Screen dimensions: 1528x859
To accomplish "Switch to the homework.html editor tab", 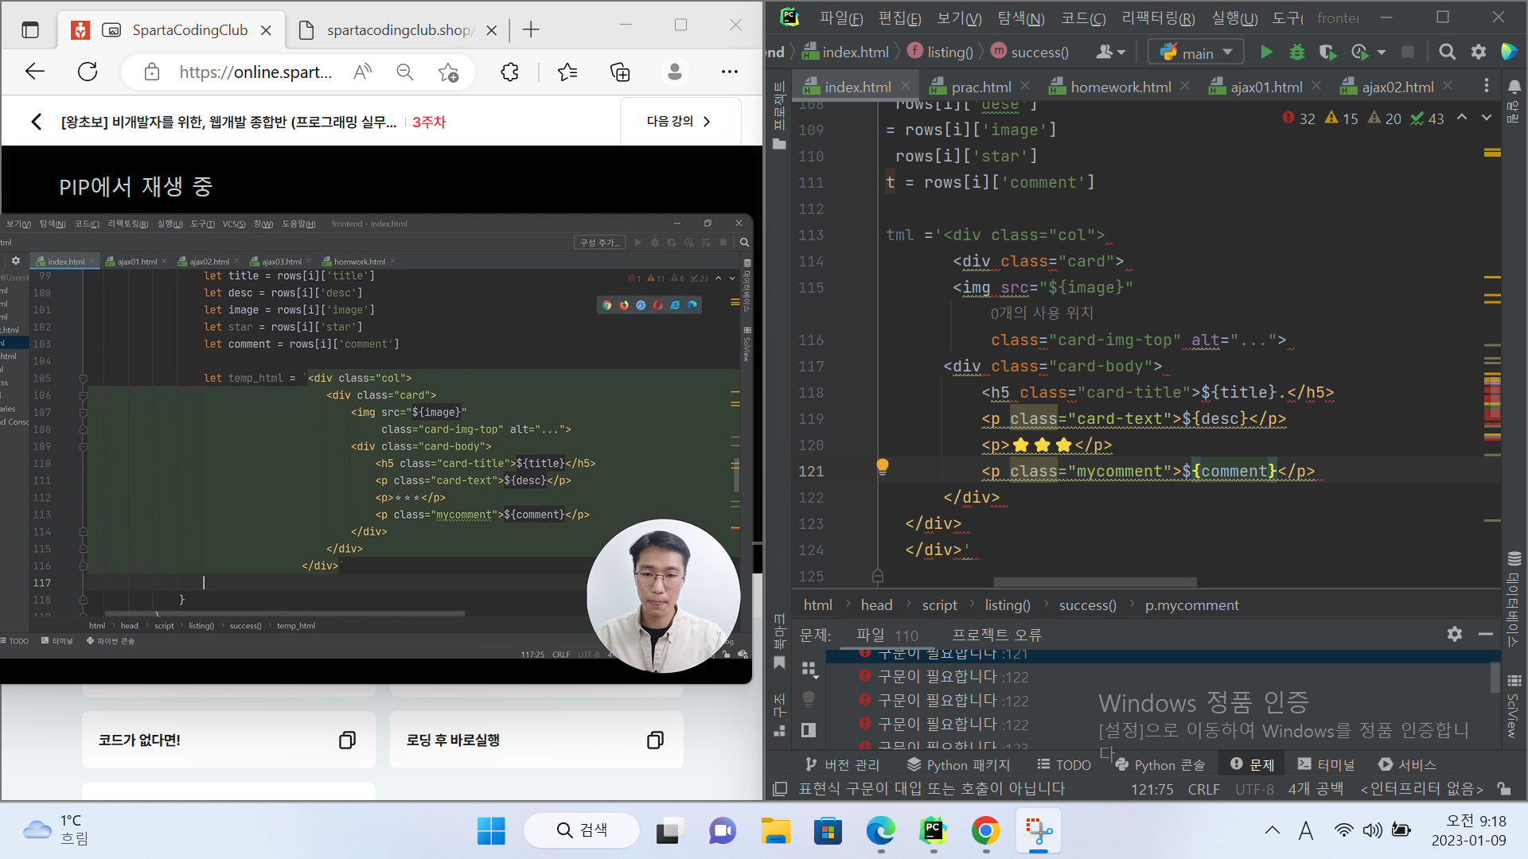I will point(1120,87).
